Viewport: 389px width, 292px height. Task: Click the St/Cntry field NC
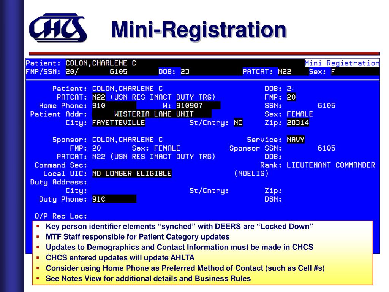pos(238,123)
